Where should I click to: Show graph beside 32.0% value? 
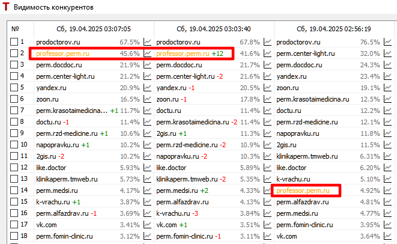(387, 53)
